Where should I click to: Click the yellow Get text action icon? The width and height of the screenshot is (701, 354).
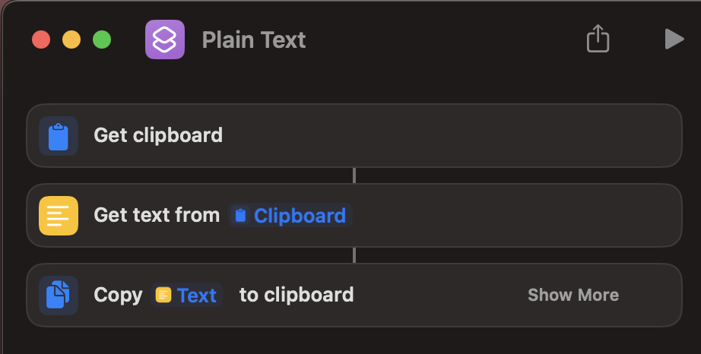click(59, 216)
